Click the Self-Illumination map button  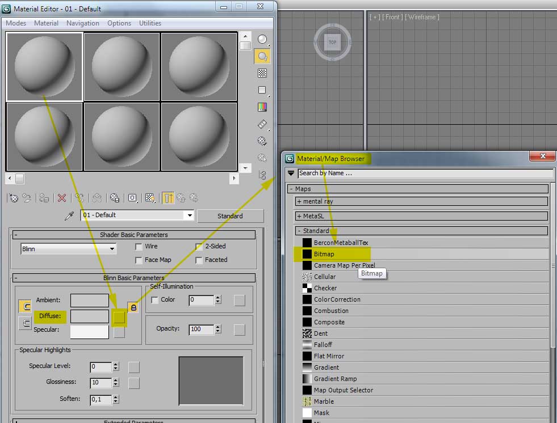(x=240, y=300)
